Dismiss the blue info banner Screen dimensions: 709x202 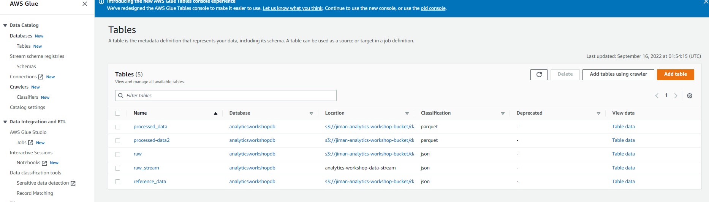(x=706, y=2)
